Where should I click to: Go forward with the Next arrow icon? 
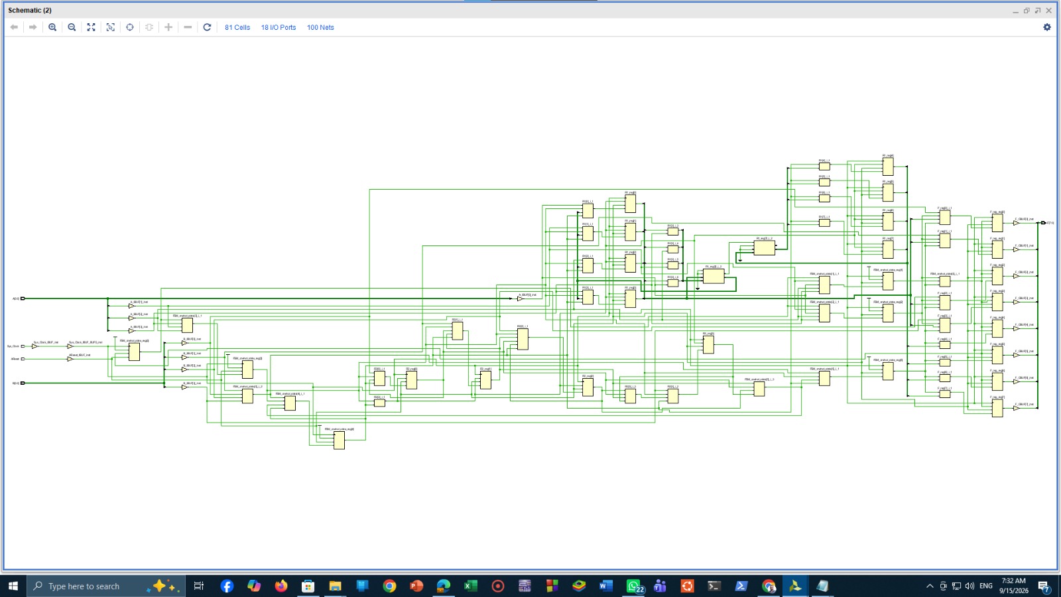click(32, 27)
